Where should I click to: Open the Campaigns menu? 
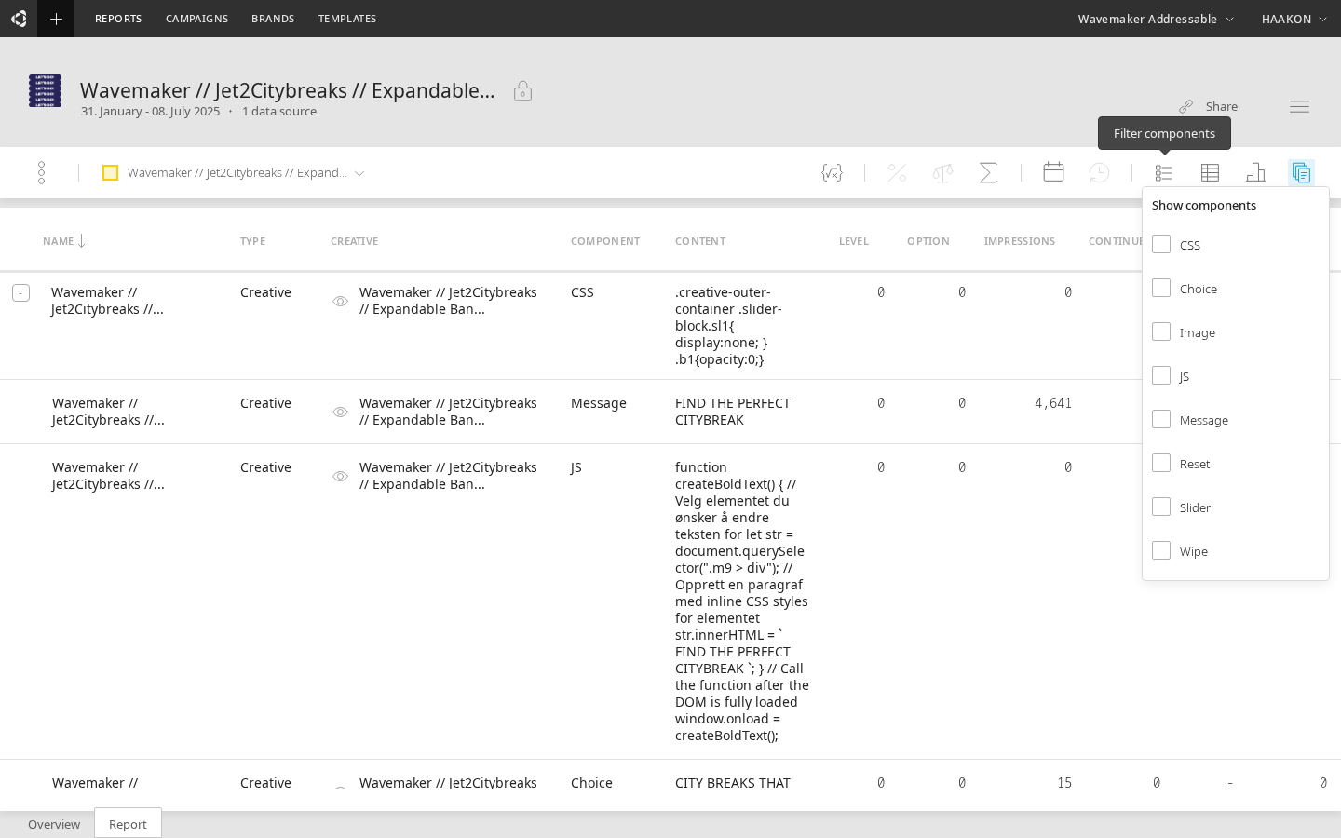tap(196, 19)
